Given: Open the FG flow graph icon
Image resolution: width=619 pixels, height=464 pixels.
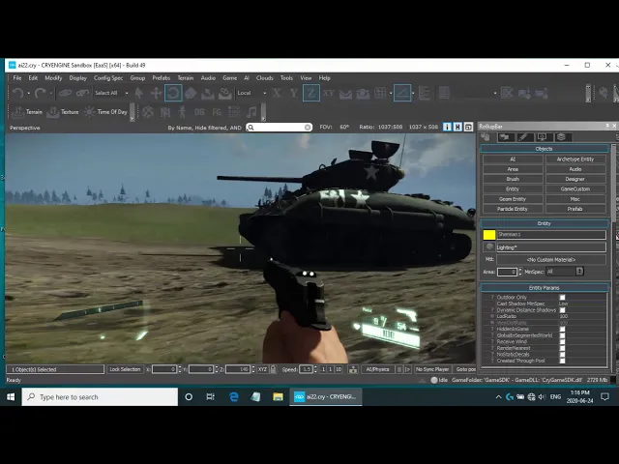Looking at the screenshot, I should [217, 112].
